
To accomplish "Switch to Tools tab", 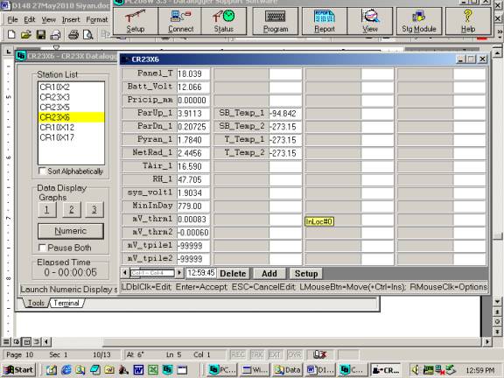I will coord(36,303).
